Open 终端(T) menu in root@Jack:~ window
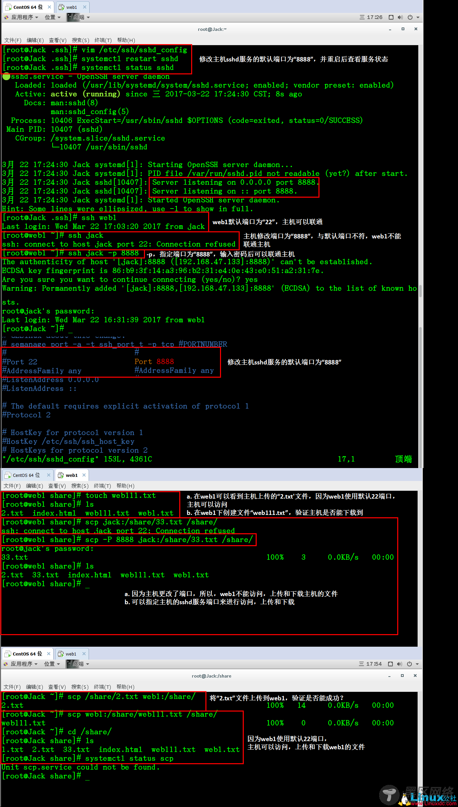This screenshot has height=807, width=458. (103, 40)
